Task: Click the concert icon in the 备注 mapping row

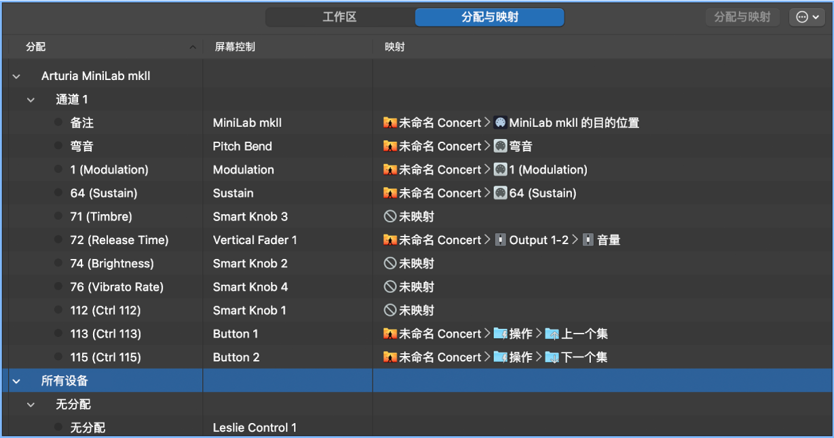Action: coord(390,123)
